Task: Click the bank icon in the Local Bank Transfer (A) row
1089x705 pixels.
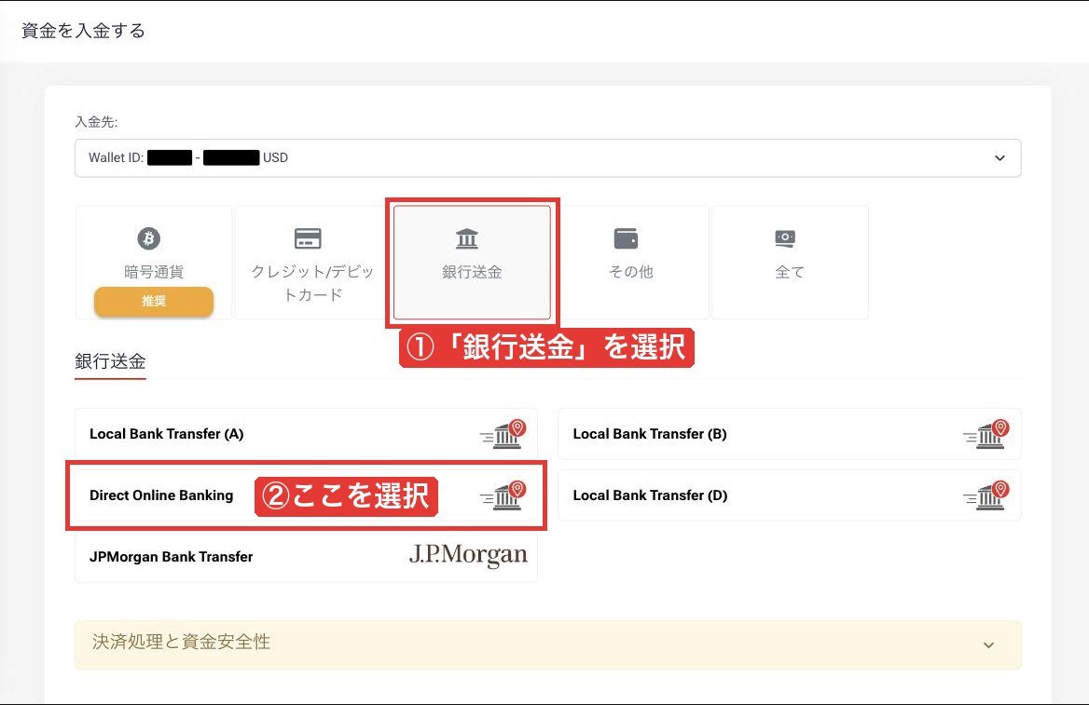Action: tap(503, 434)
